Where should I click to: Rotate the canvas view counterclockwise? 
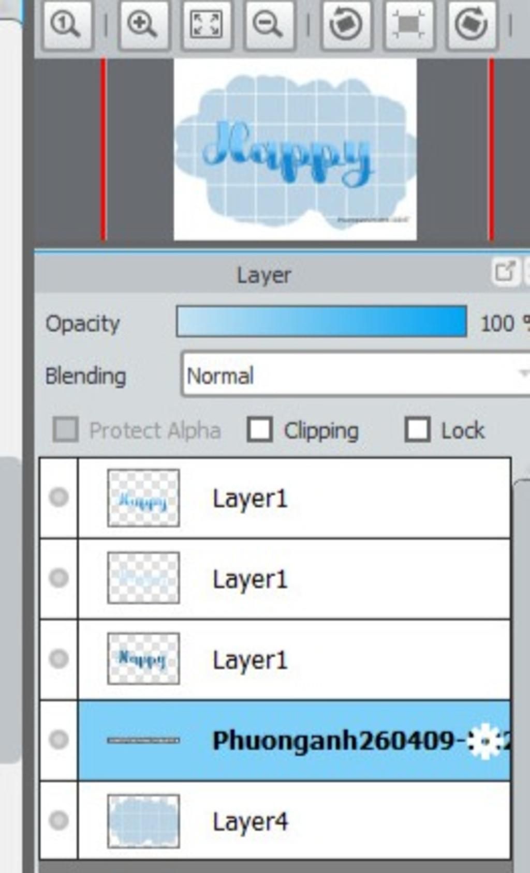(346, 24)
